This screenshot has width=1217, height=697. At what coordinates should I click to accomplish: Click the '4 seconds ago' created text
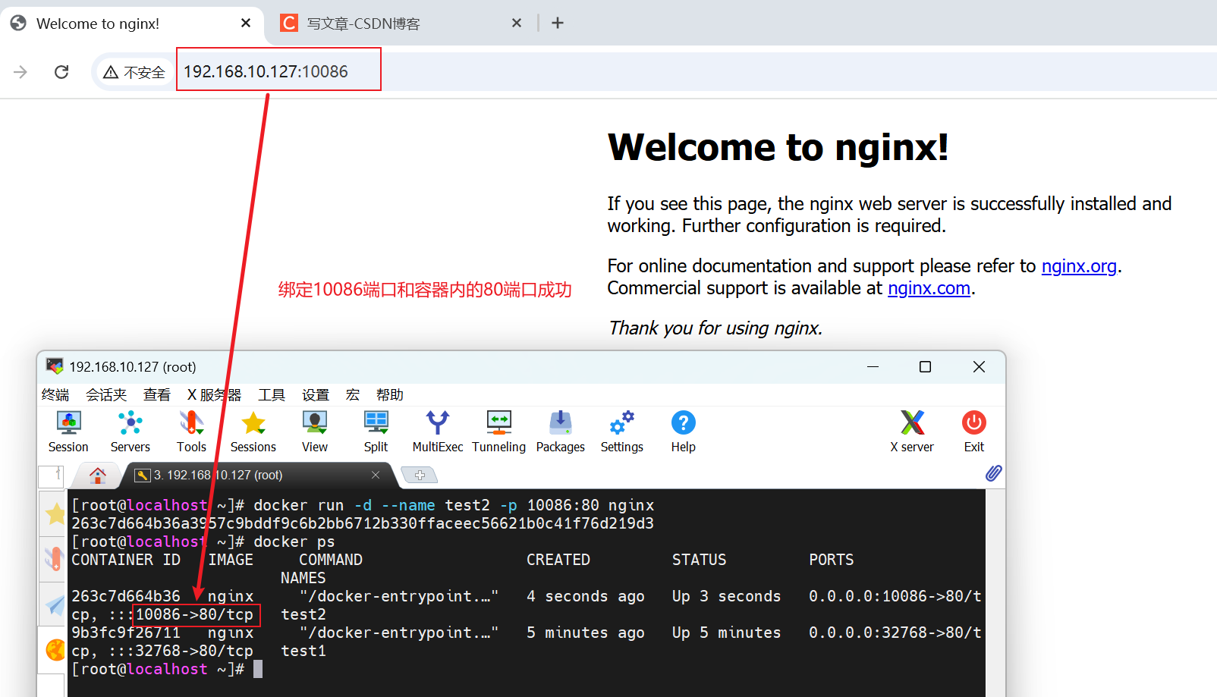586,596
